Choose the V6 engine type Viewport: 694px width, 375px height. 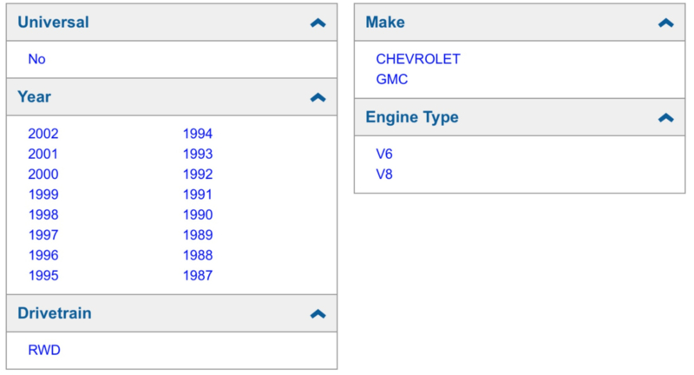point(384,154)
